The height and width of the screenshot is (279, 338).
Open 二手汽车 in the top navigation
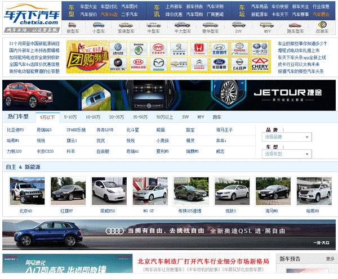[130, 15]
